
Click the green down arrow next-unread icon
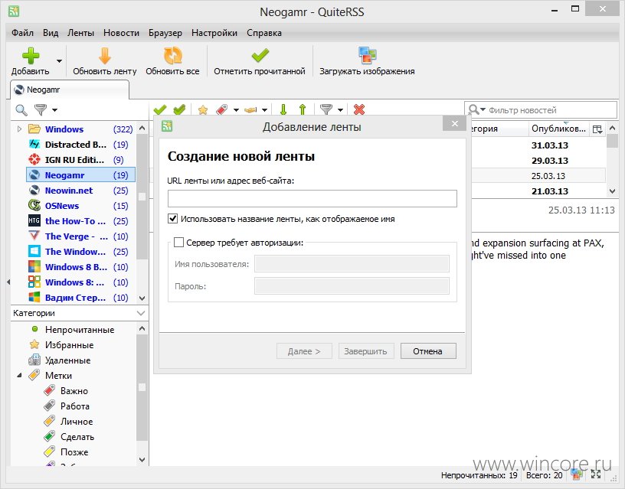coord(283,109)
